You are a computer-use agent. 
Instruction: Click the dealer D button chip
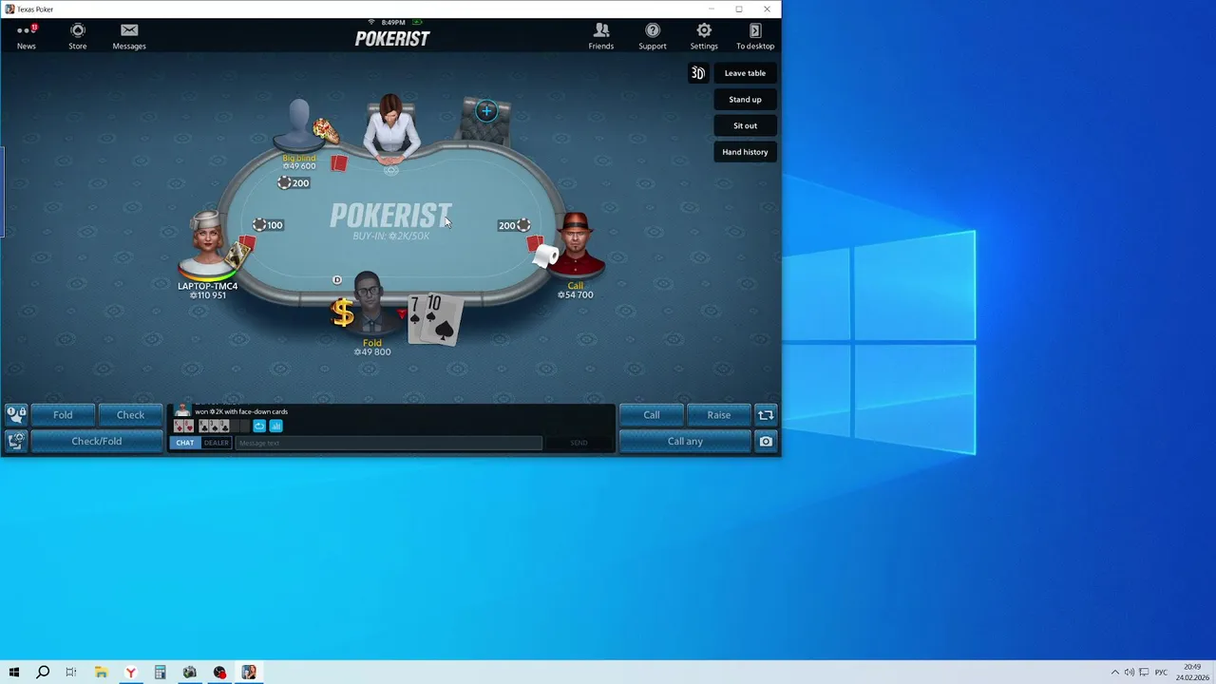coord(337,280)
